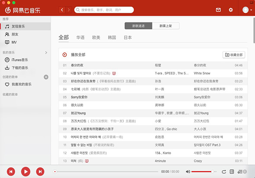This screenshot has width=255, height=178.
Task: Switch to the 韩国 tab
Action: pyautogui.click(x=112, y=38)
